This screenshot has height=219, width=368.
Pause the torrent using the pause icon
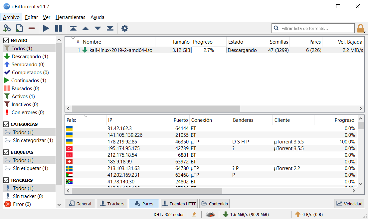tap(59, 28)
